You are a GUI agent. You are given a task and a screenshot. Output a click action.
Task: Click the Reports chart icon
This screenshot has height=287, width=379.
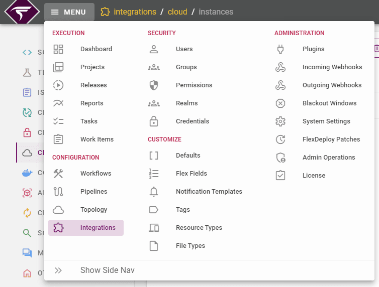point(58,103)
